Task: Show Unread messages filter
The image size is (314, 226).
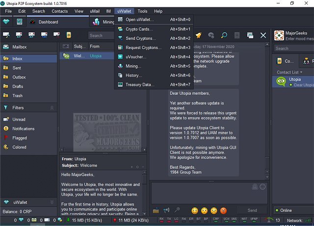Action: [28, 119]
